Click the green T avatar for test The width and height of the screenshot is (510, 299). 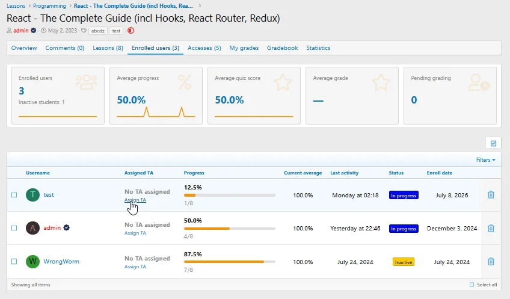click(x=32, y=195)
